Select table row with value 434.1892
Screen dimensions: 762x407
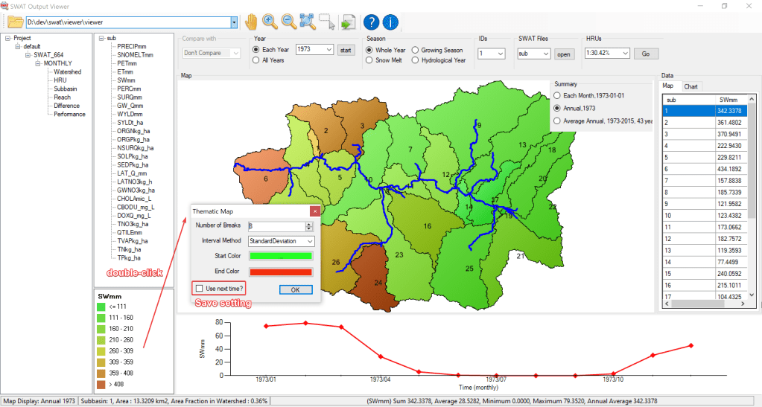tap(705, 169)
